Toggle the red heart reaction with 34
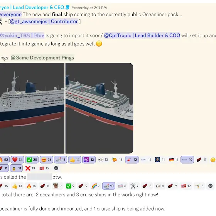 (x=17, y=160)
